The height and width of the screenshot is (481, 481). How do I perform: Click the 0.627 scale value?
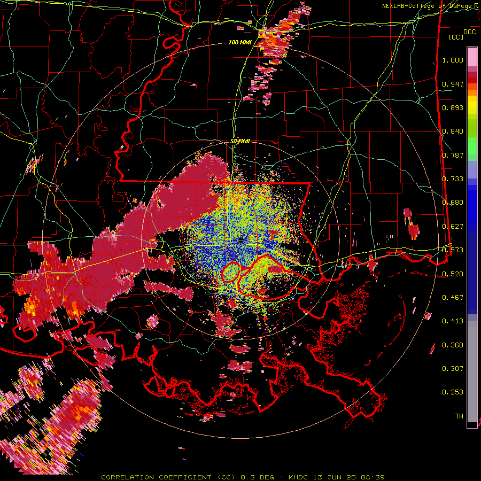pyautogui.click(x=453, y=227)
